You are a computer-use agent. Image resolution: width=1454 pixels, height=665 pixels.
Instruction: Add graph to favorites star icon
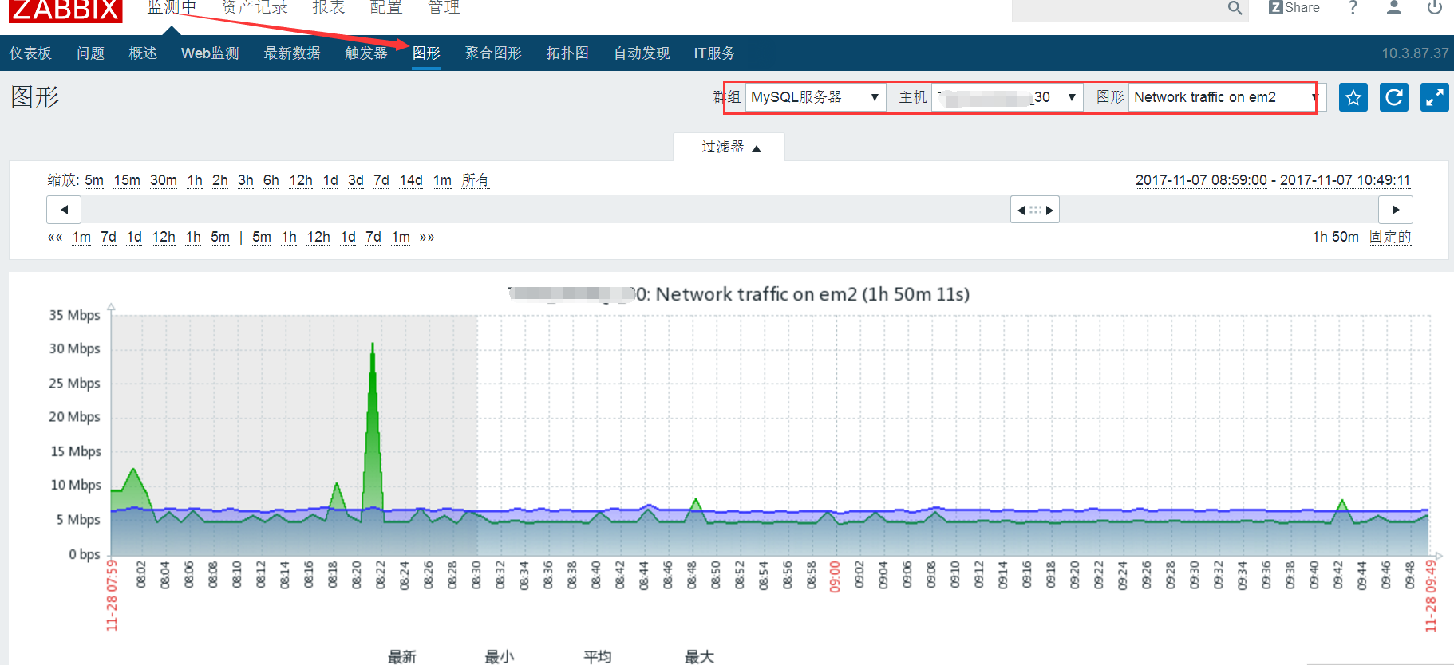click(x=1353, y=97)
